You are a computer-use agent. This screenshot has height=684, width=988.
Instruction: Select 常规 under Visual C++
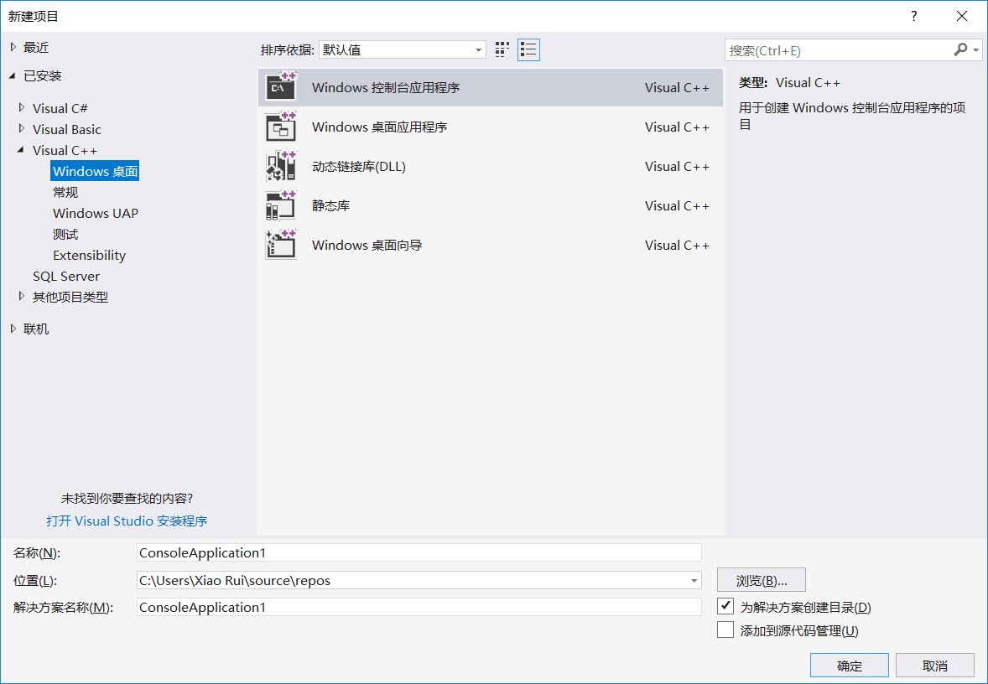click(65, 192)
